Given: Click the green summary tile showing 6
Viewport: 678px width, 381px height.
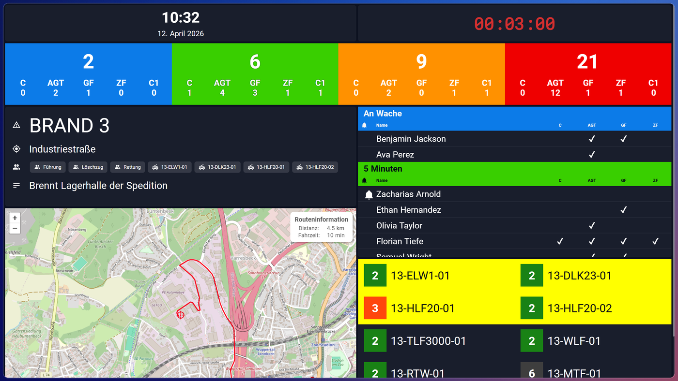Looking at the screenshot, I should pos(255,74).
